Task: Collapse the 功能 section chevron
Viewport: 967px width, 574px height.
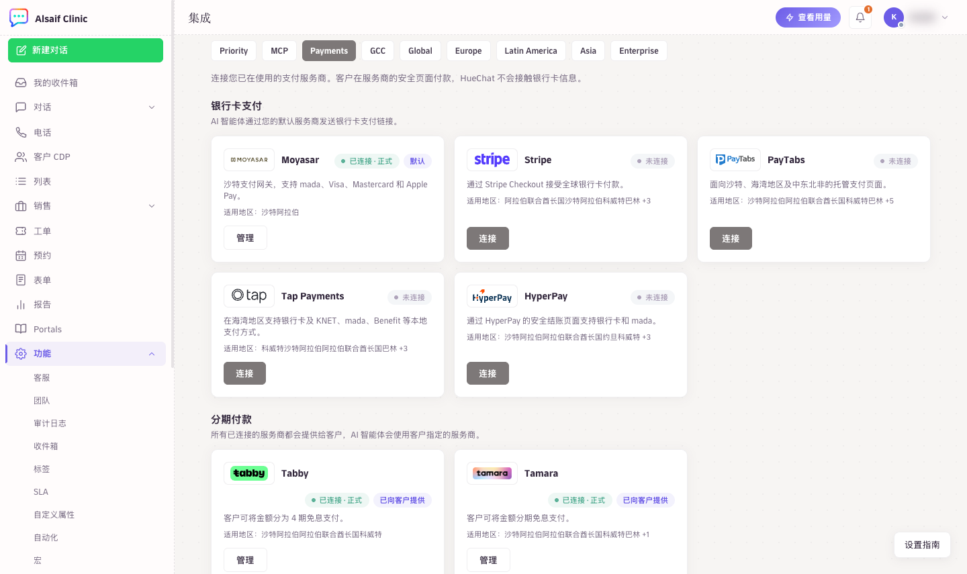Action: pyautogui.click(x=152, y=354)
